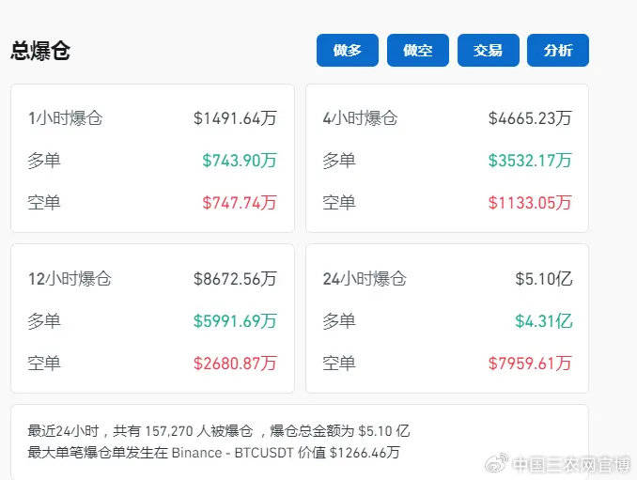Click the $5.10亿 total in 24-hour card

544,279
